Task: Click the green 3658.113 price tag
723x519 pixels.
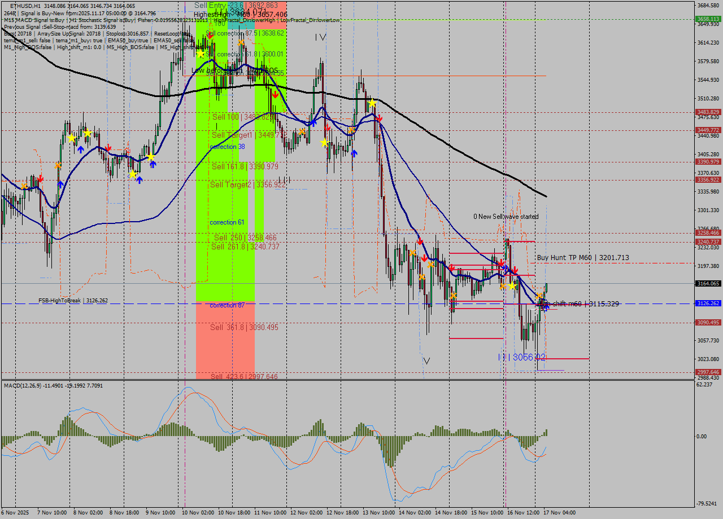Action: [708, 19]
